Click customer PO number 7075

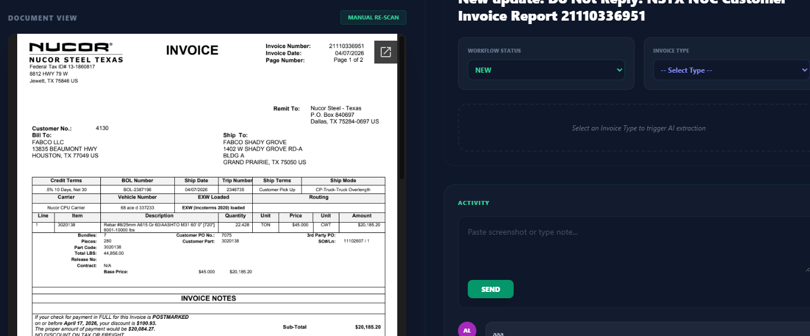(226, 235)
